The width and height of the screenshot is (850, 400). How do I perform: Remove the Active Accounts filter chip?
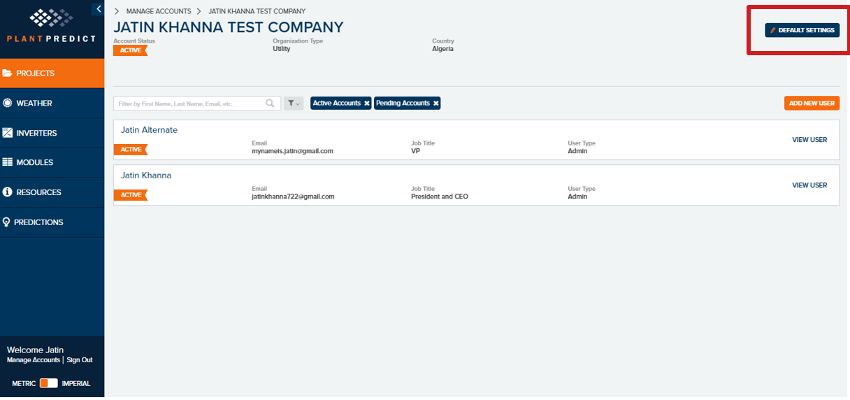point(366,103)
